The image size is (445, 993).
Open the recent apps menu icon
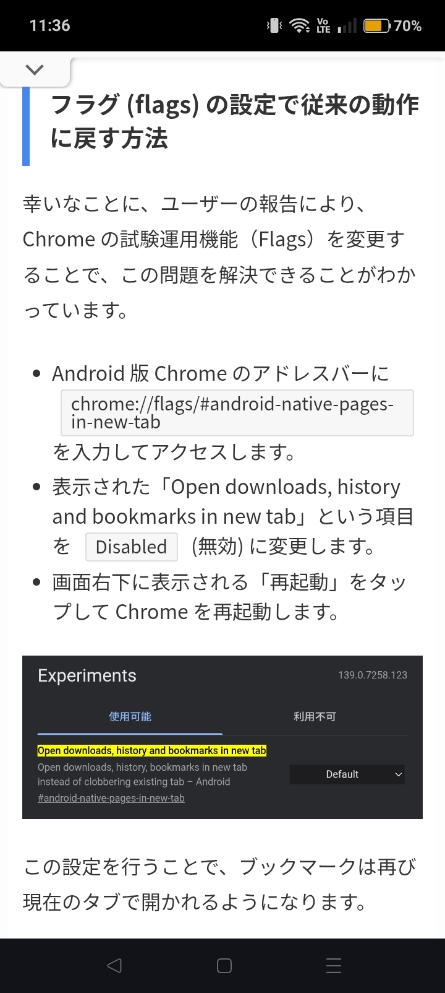(x=333, y=966)
